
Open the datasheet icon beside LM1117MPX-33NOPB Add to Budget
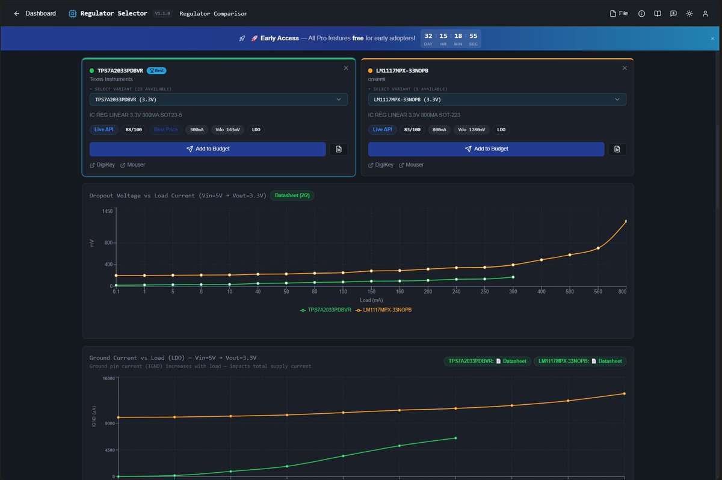617,149
